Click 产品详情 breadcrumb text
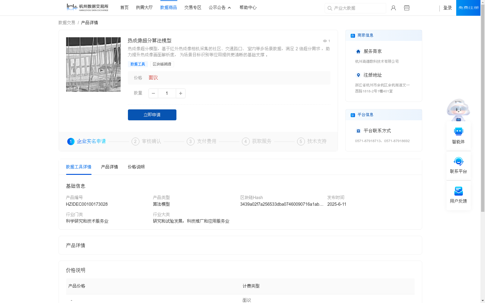Image resolution: width=485 pixels, height=303 pixels. click(x=89, y=23)
